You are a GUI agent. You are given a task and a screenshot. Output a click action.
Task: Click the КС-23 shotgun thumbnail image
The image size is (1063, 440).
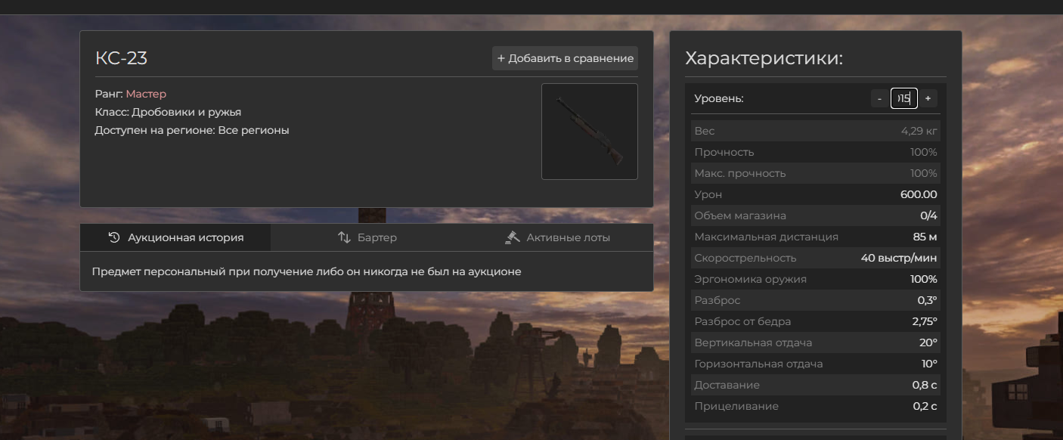[589, 132]
